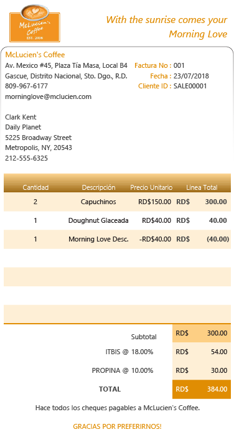This screenshot has height=432, width=234.
Task: Select the Morning Love Desc. row
Action: pos(117,240)
